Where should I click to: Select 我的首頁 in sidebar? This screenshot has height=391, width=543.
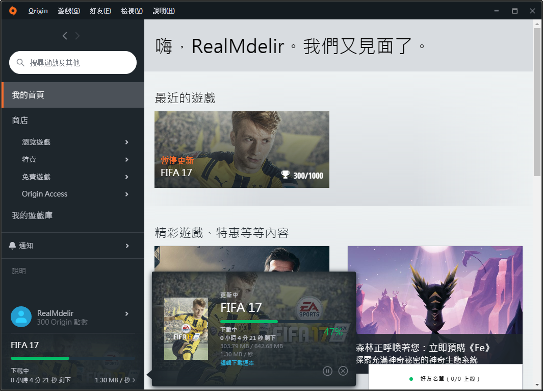tap(73, 95)
